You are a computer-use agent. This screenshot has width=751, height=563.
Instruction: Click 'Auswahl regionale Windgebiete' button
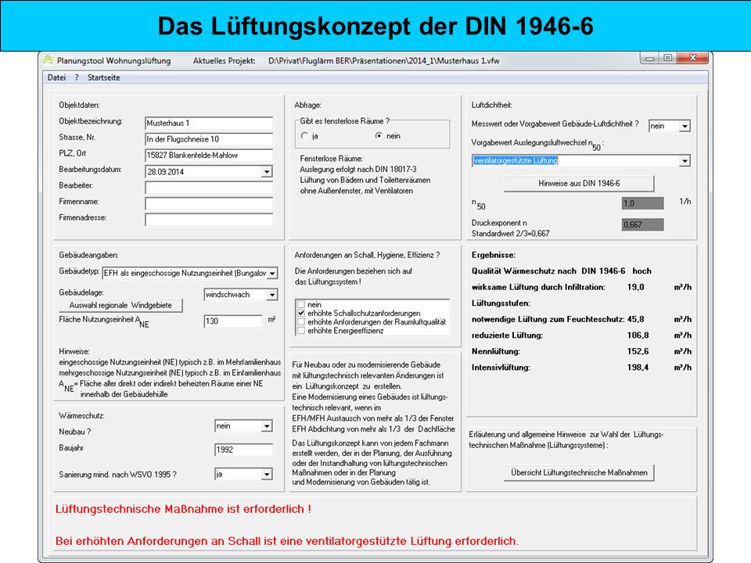coord(120,306)
